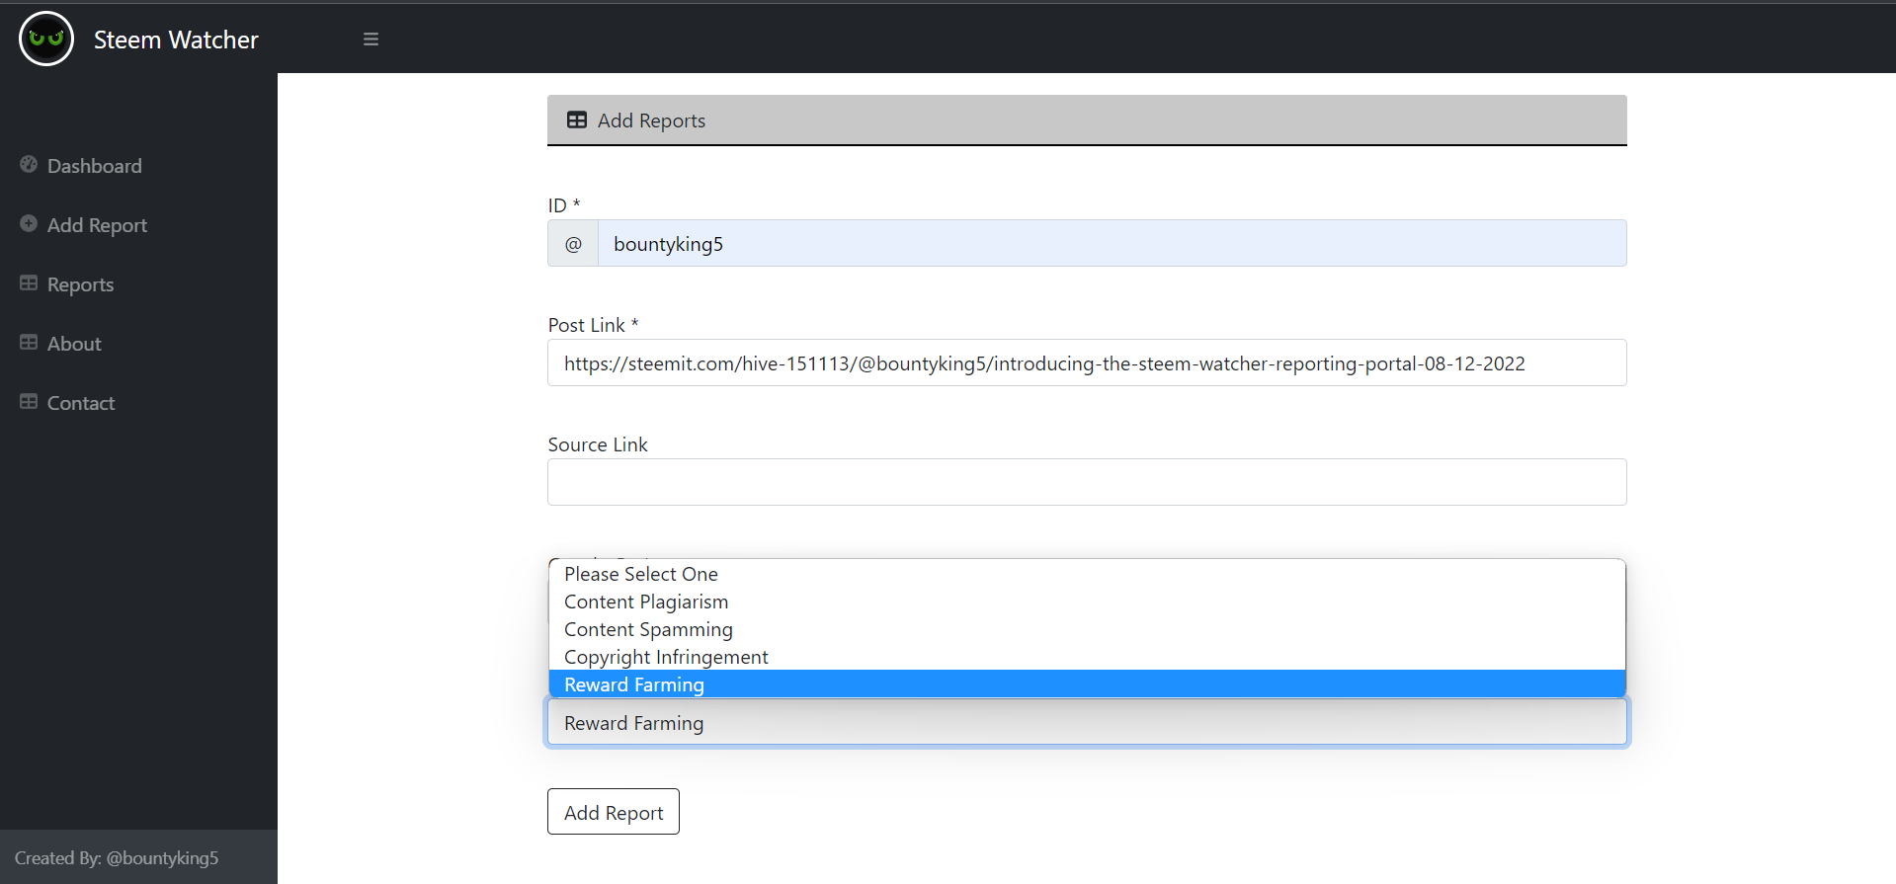This screenshot has width=1896, height=884.
Task: Click the empty Source Link field
Action: click(x=1087, y=482)
